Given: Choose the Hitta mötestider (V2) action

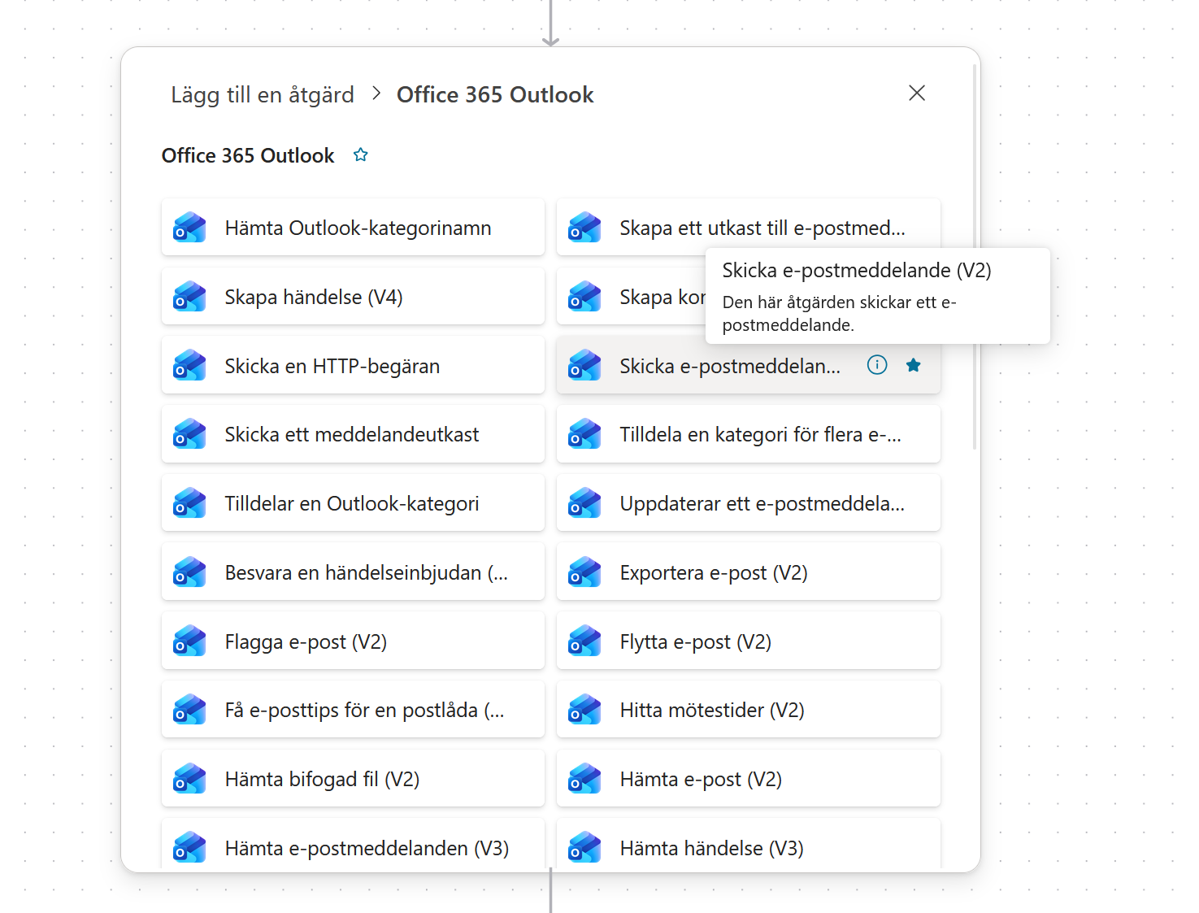Looking at the screenshot, I should pos(748,710).
